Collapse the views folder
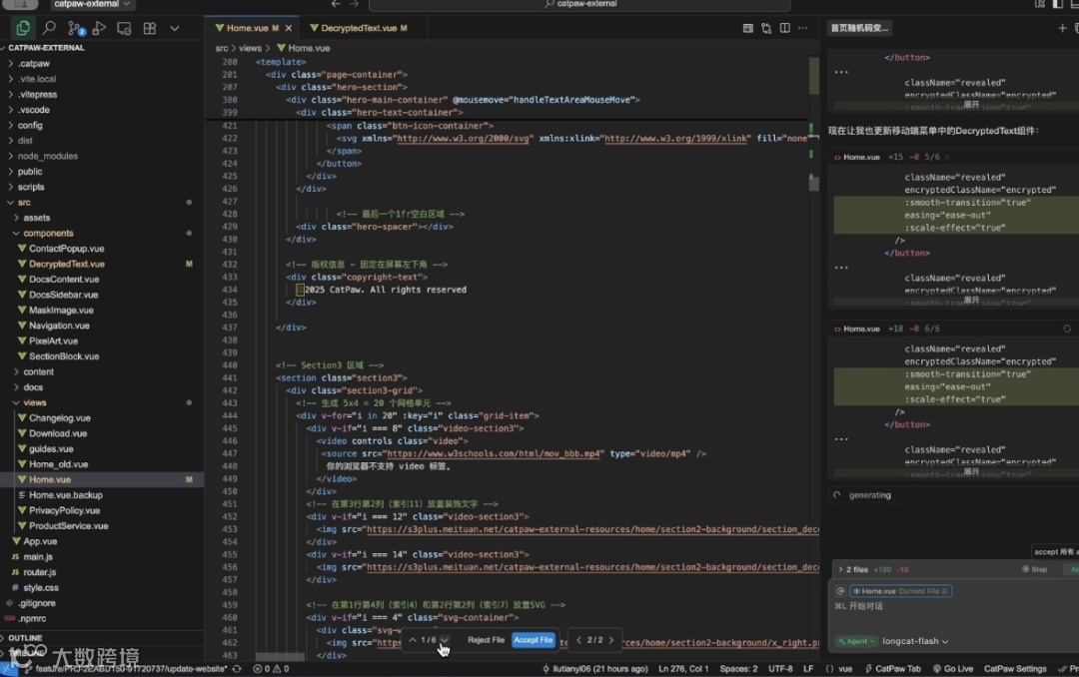The width and height of the screenshot is (1079, 677). click(34, 402)
